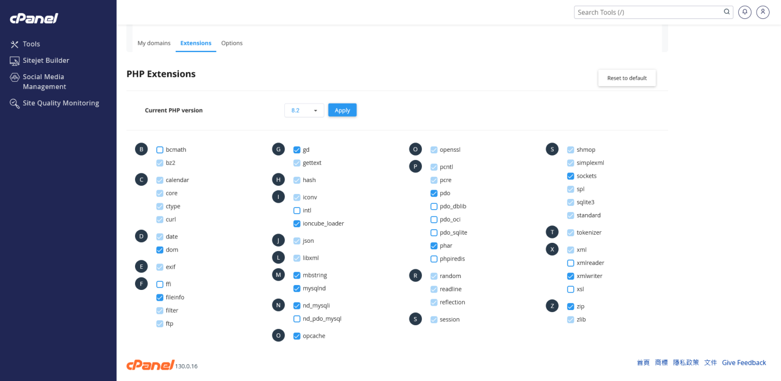Enable the bcmath extension checkbox
This screenshot has height=381, width=781.
[x=160, y=150]
